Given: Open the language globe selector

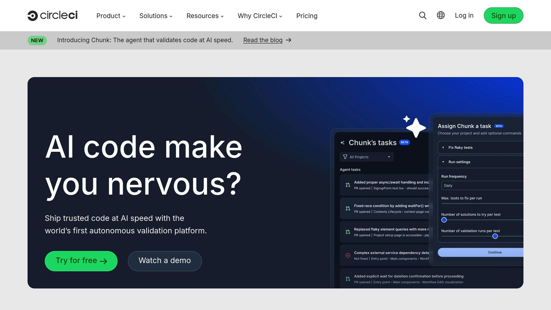Looking at the screenshot, I should tap(440, 15).
